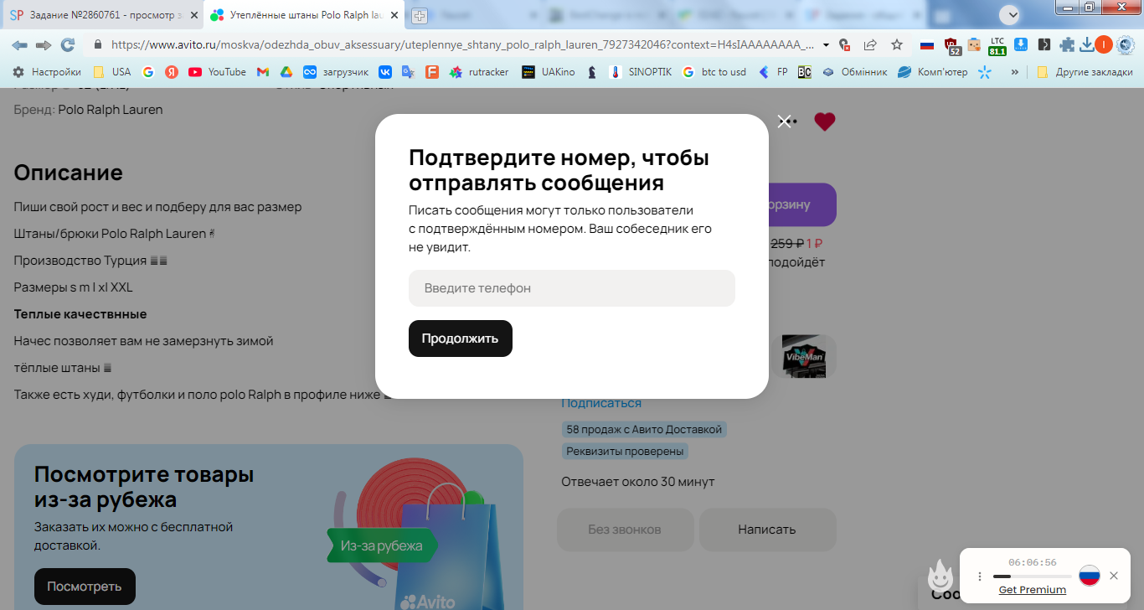
Task: Open a new browser tab
Action: (x=420, y=15)
